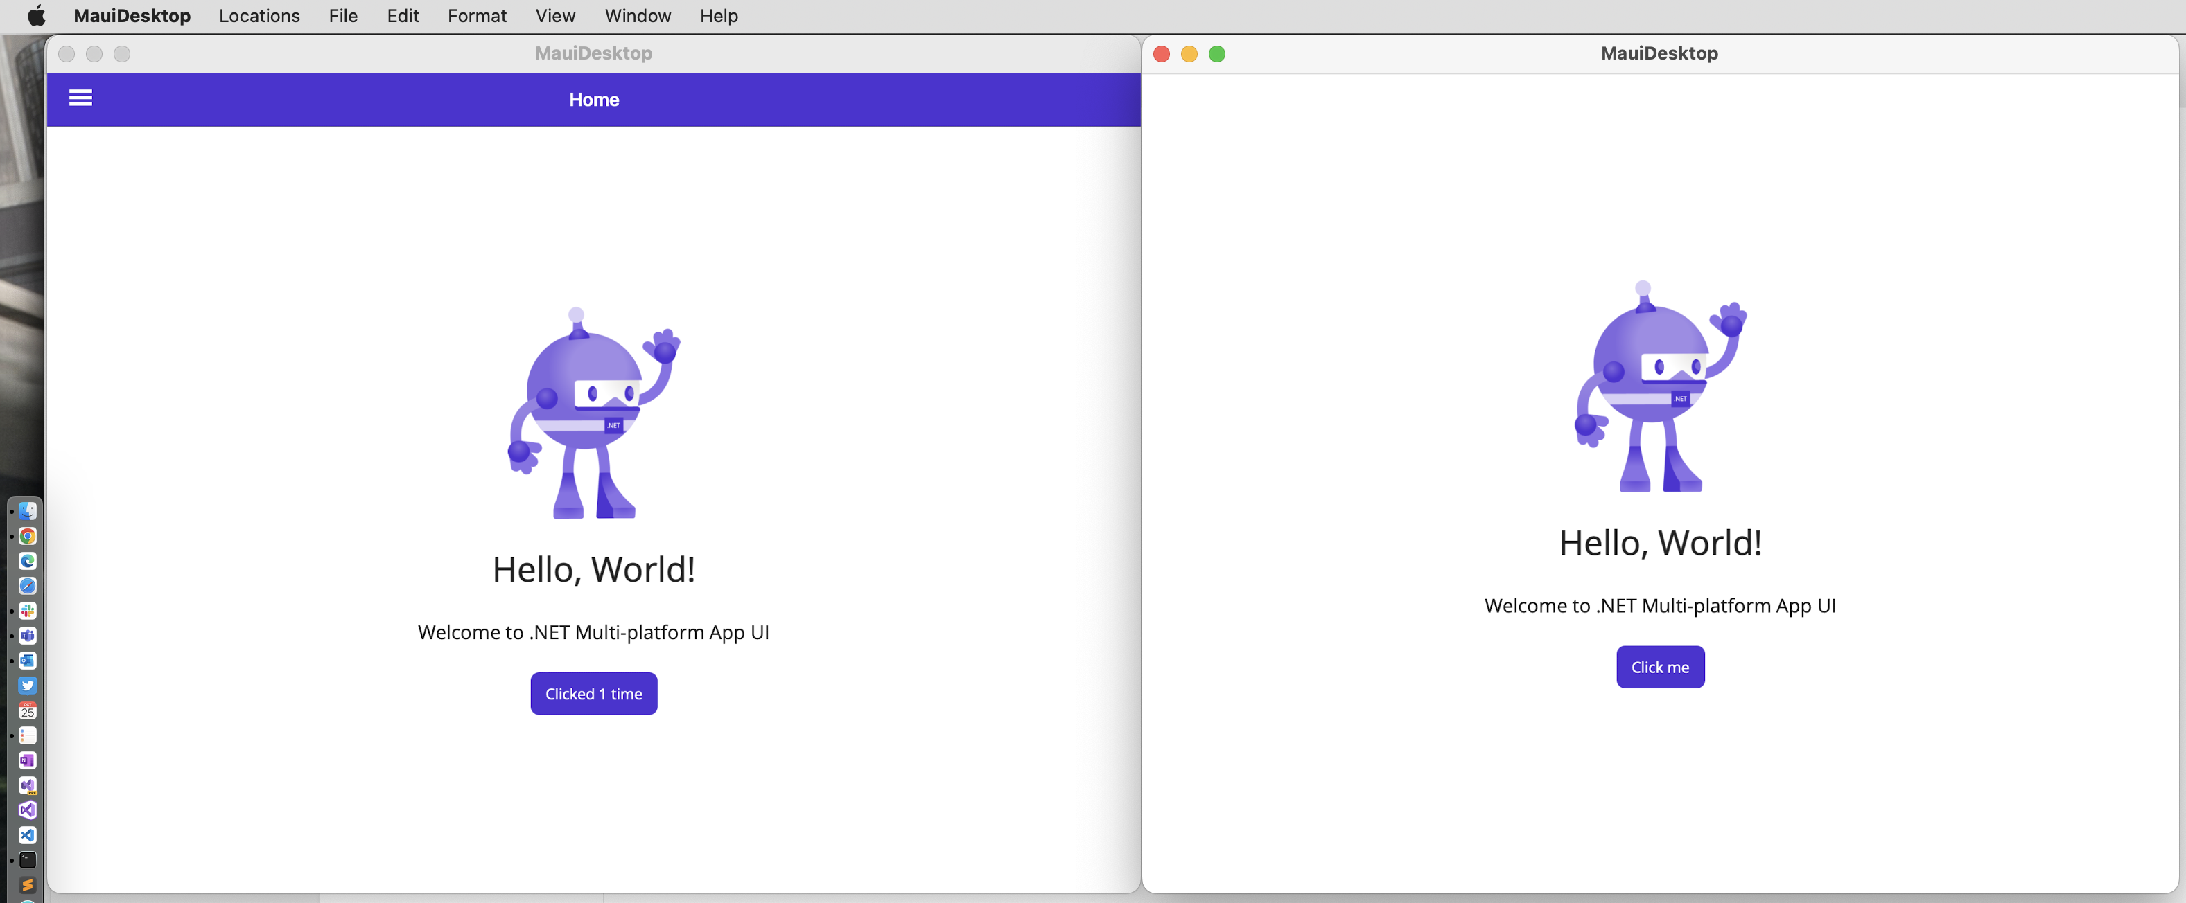Image resolution: width=2186 pixels, height=903 pixels.
Task: Click the MauiDesktop app title bar
Action: coord(593,51)
